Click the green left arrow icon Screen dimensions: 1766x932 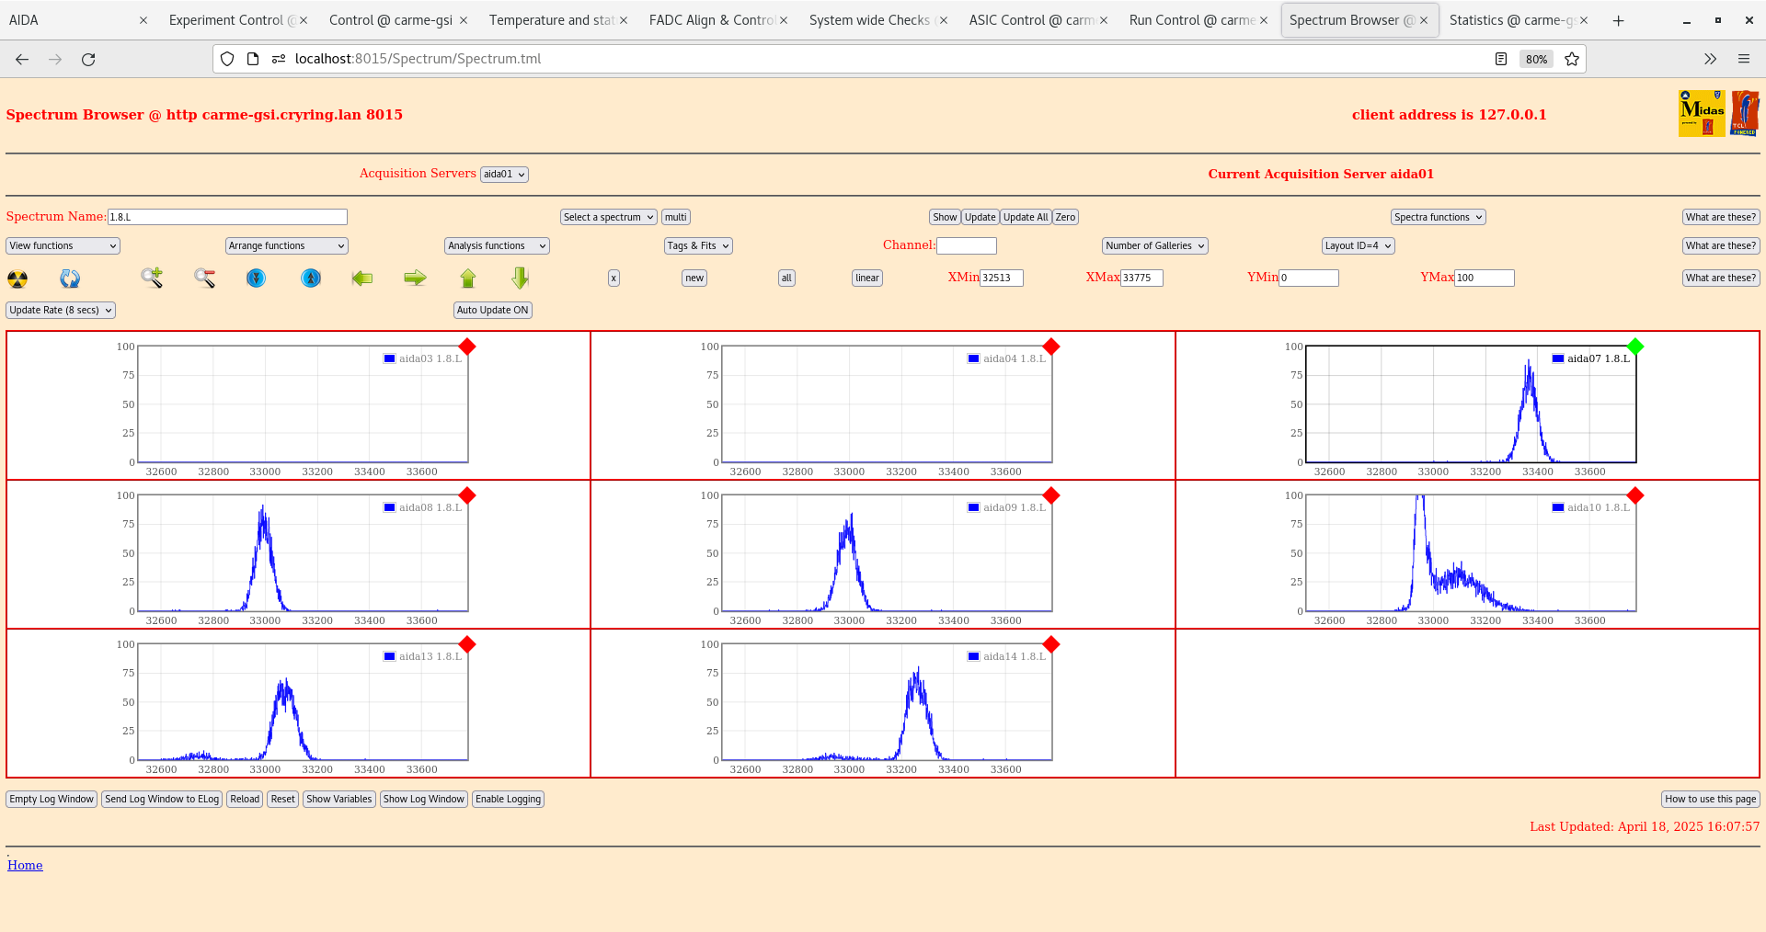362,278
